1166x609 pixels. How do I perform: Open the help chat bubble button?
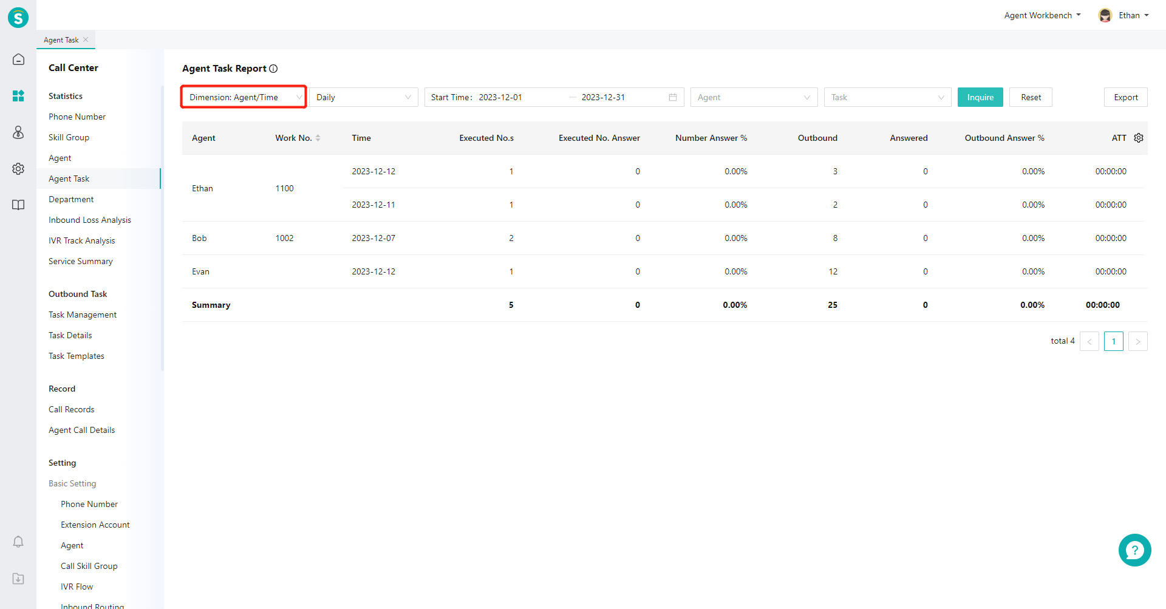click(x=1134, y=550)
